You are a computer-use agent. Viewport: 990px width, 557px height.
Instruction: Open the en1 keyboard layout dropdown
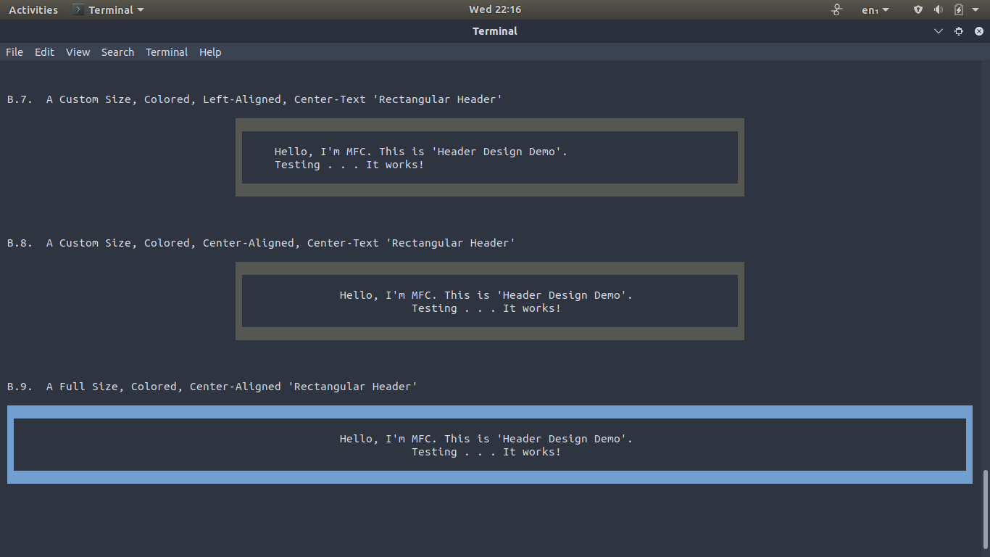875,9
